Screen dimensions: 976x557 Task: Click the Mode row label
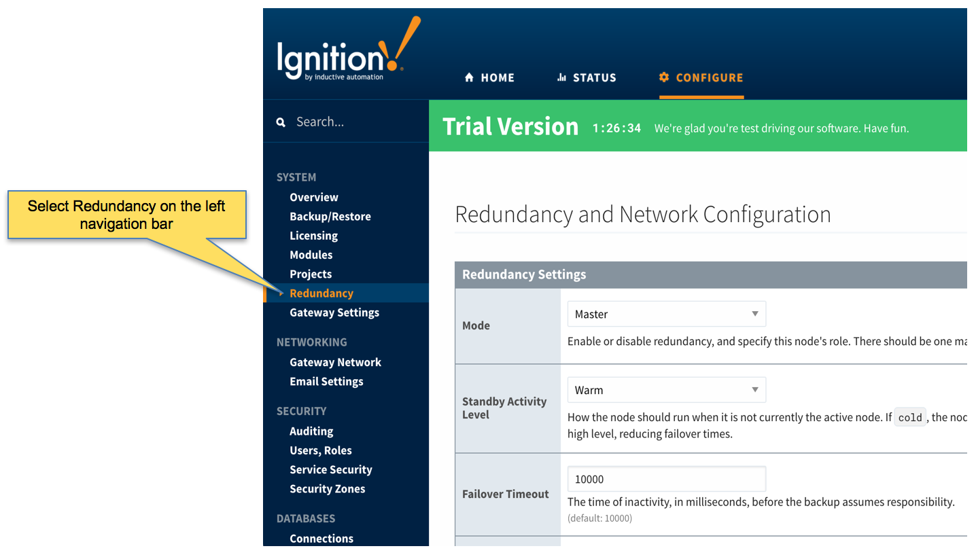pos(476,325)
